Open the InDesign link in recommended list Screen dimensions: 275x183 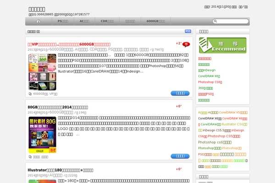pyautogui.click(x=207, y=70)
